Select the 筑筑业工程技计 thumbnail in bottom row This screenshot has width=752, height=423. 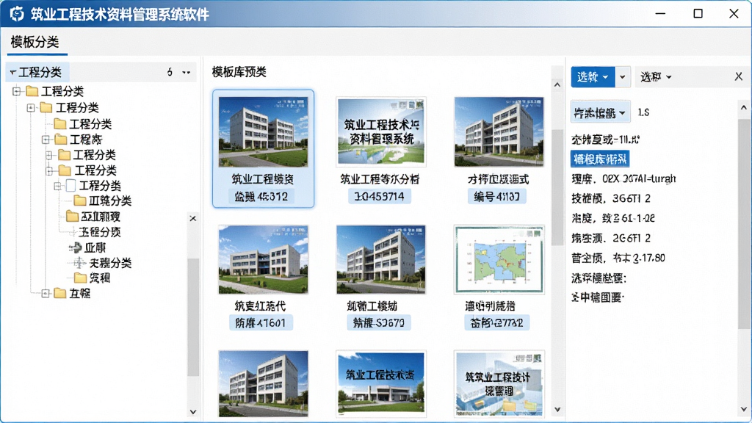pyautogui.click(x=499, y=383)
